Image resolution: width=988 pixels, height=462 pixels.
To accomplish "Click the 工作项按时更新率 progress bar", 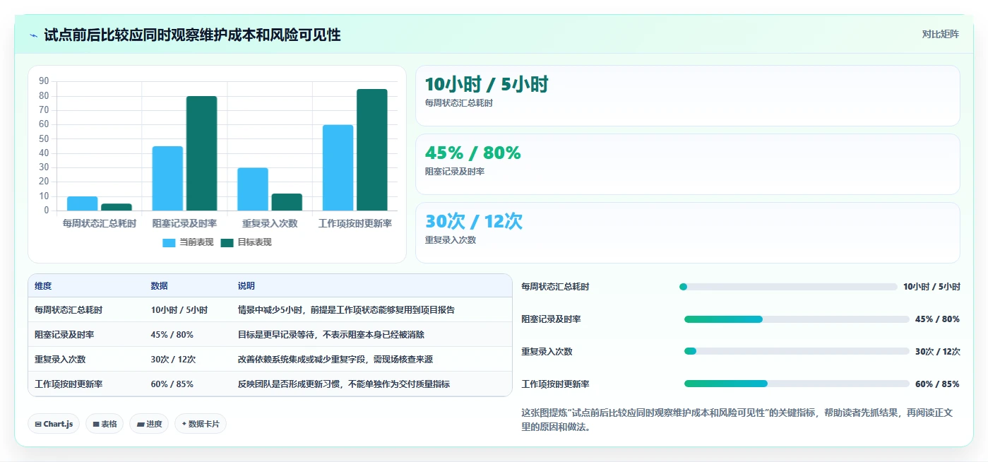I will 797,384.
